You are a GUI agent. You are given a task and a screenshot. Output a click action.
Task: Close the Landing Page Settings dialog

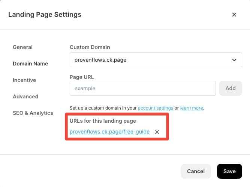(234, 15)
